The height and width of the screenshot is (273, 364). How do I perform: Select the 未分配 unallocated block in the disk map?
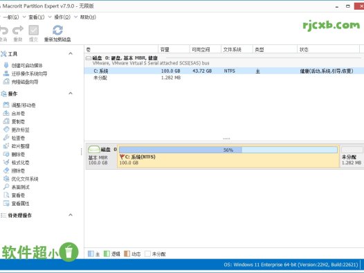point(352,157)
